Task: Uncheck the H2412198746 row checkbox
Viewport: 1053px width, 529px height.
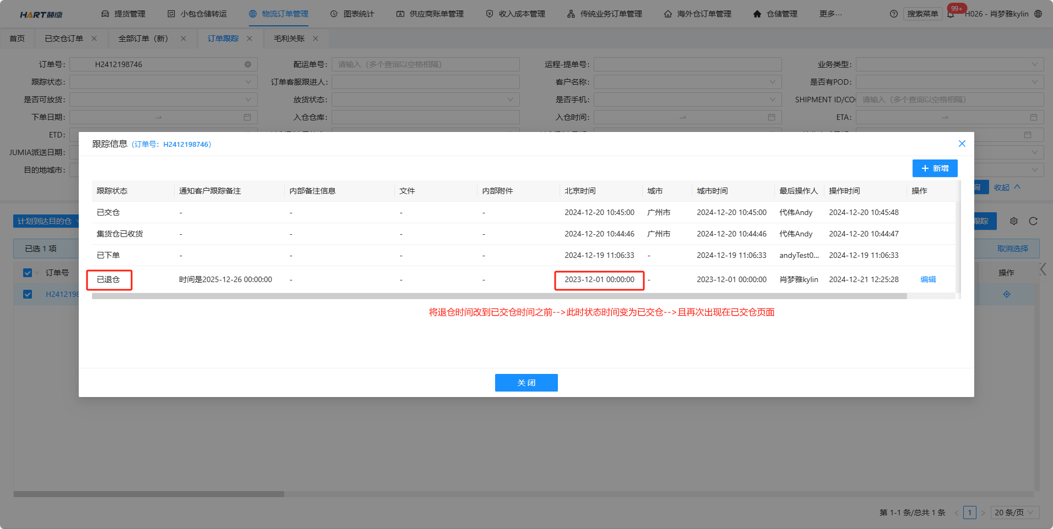Action: pyautogui.click(x=28, y=294)
